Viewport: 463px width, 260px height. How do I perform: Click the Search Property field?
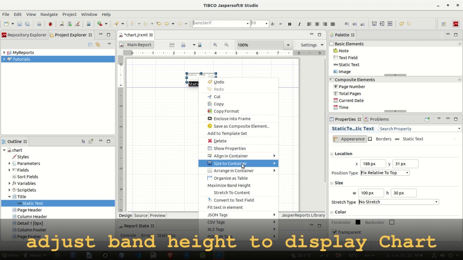pos(420,129)
